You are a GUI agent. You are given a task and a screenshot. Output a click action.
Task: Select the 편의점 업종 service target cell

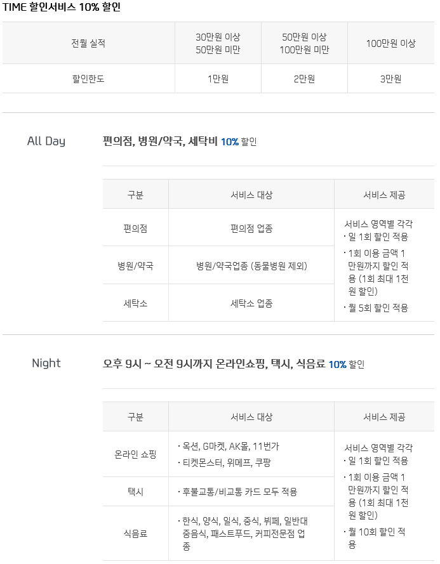click(x=251, y=228)
